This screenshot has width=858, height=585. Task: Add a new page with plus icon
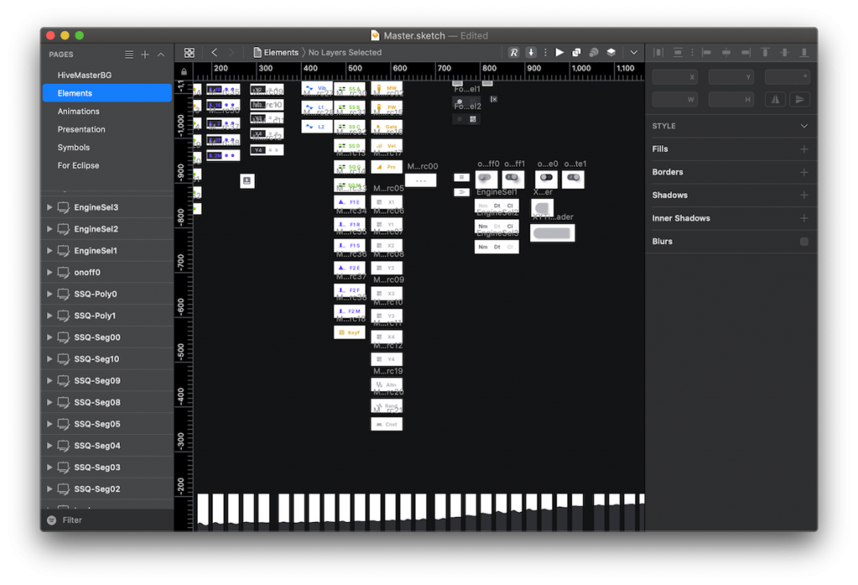coord(145,54)
